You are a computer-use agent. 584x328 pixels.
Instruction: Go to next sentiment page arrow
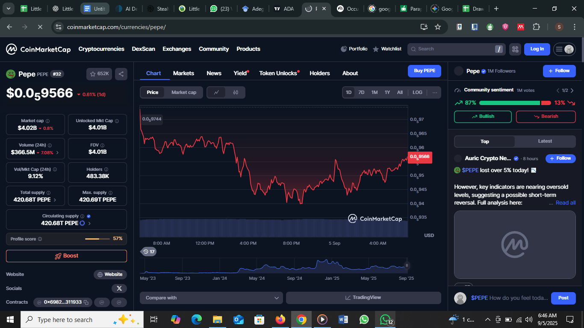click(x=572, y=91)
